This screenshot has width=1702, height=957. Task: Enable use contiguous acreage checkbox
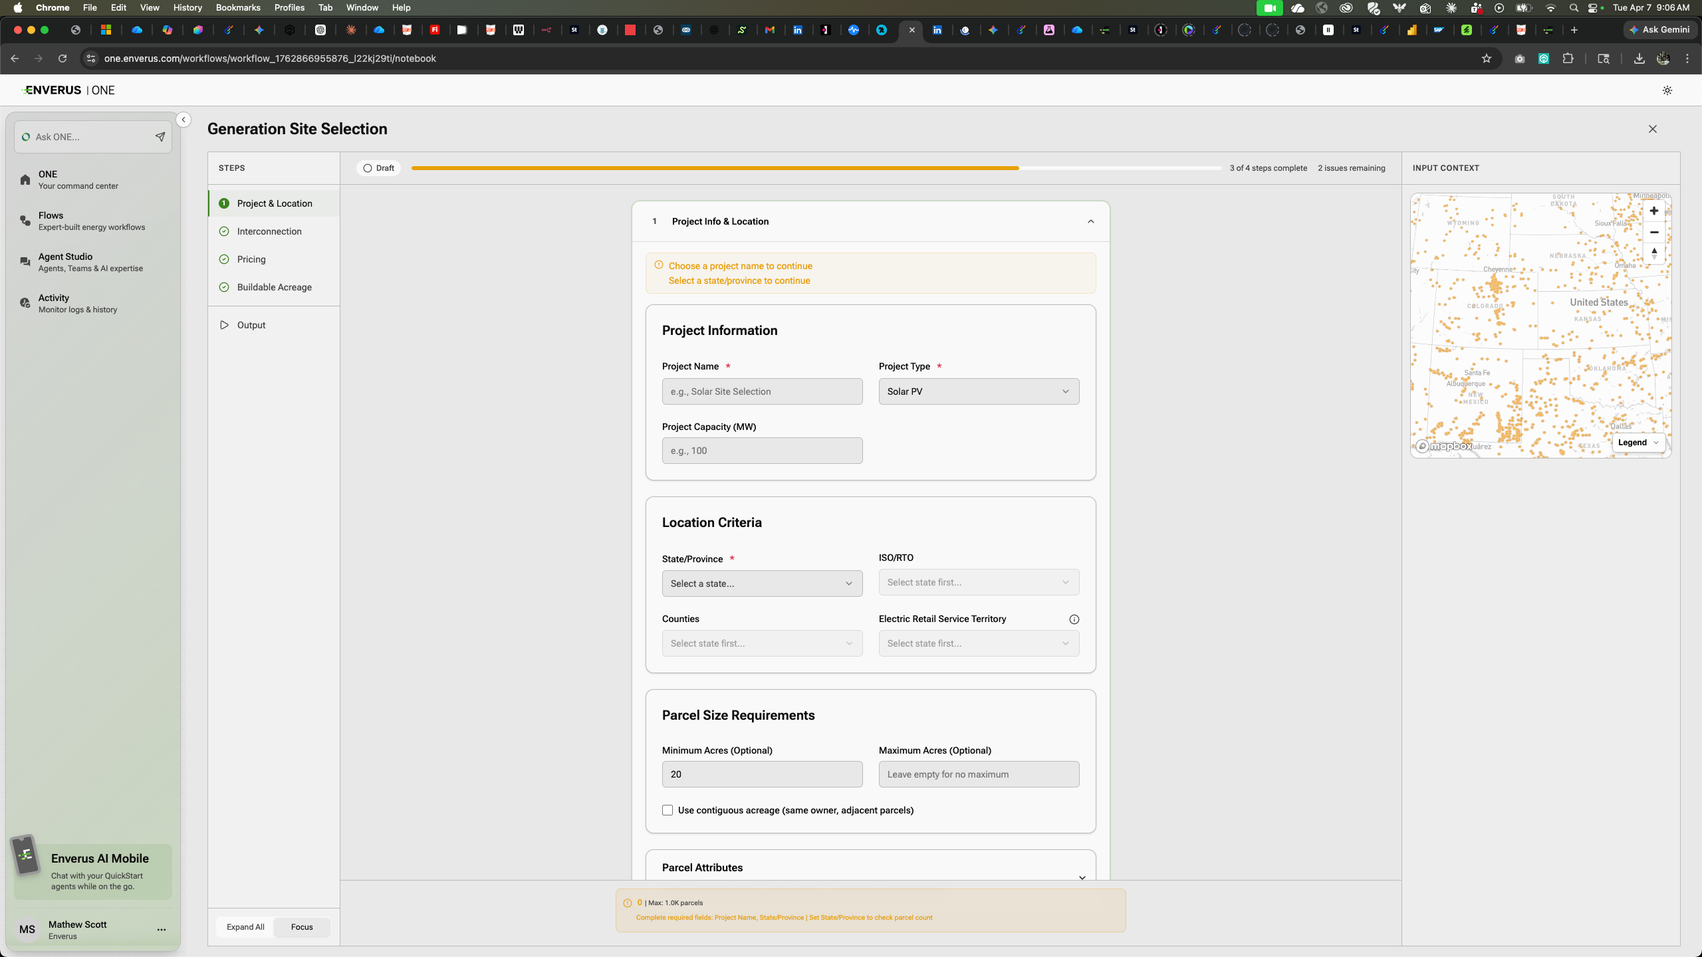(668, 810)
